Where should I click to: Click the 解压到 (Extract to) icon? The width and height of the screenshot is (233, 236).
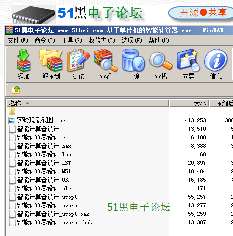coord(51,60)
